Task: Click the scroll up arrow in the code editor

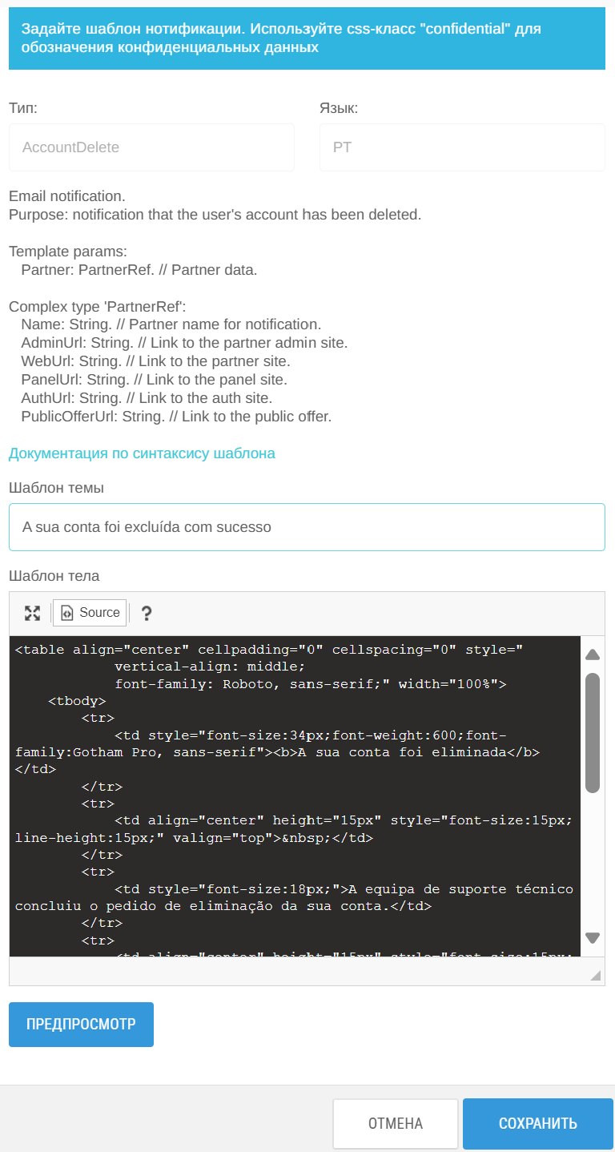Action: (593, 655)
